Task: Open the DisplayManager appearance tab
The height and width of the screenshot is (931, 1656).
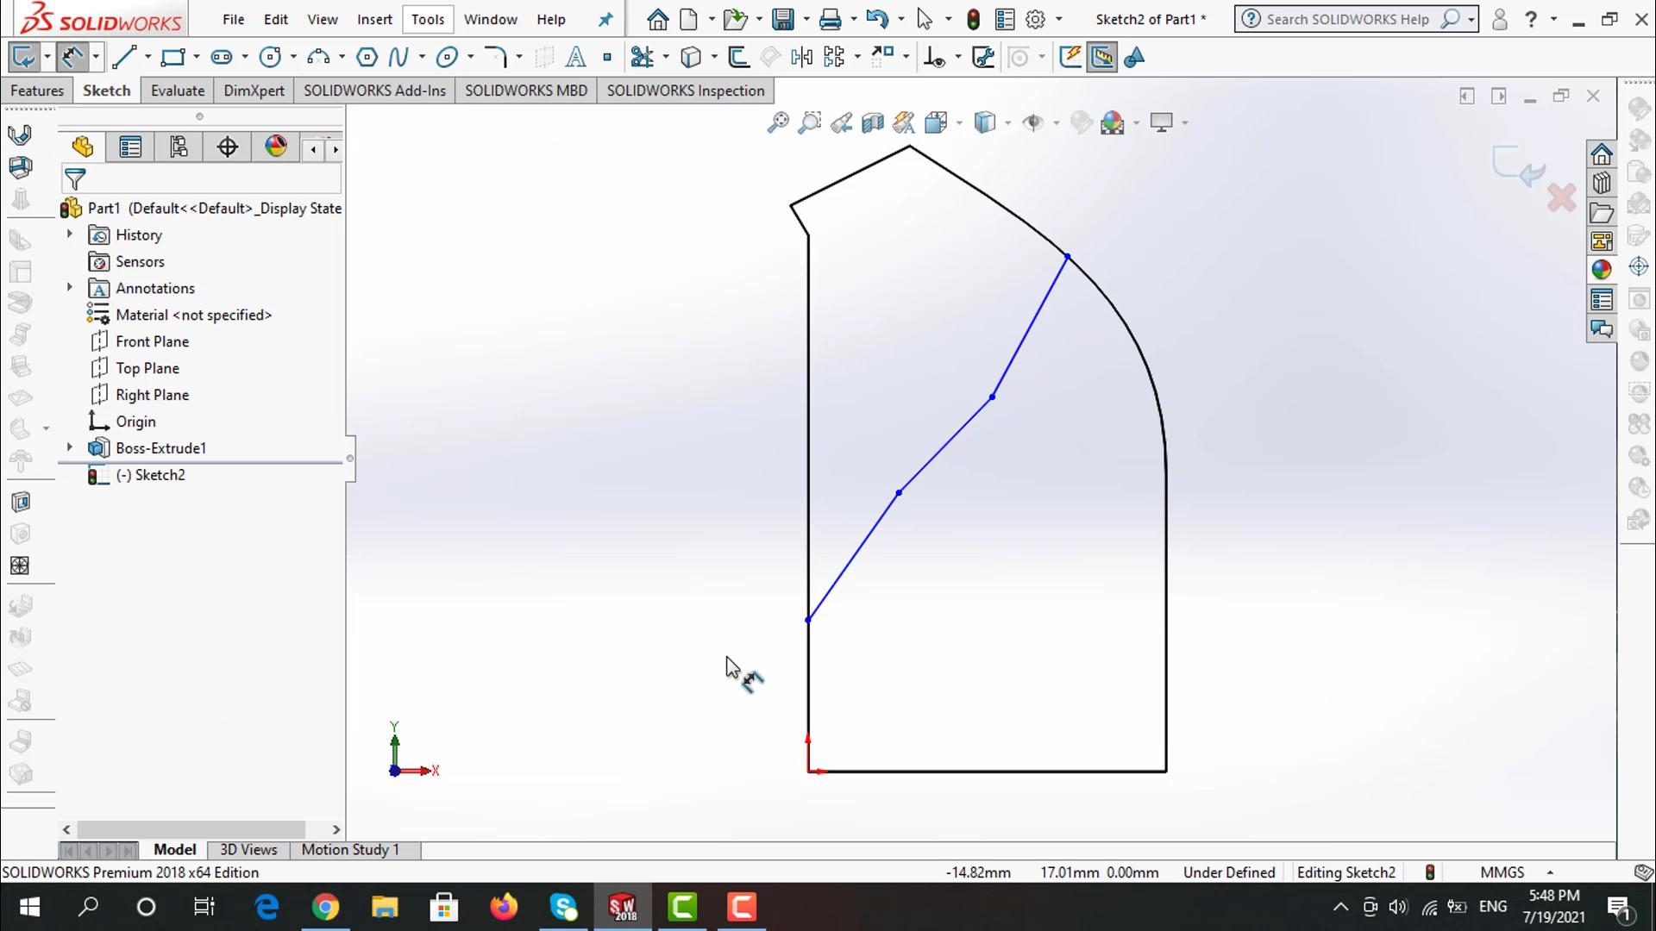Action: click(x=276, y=147)
